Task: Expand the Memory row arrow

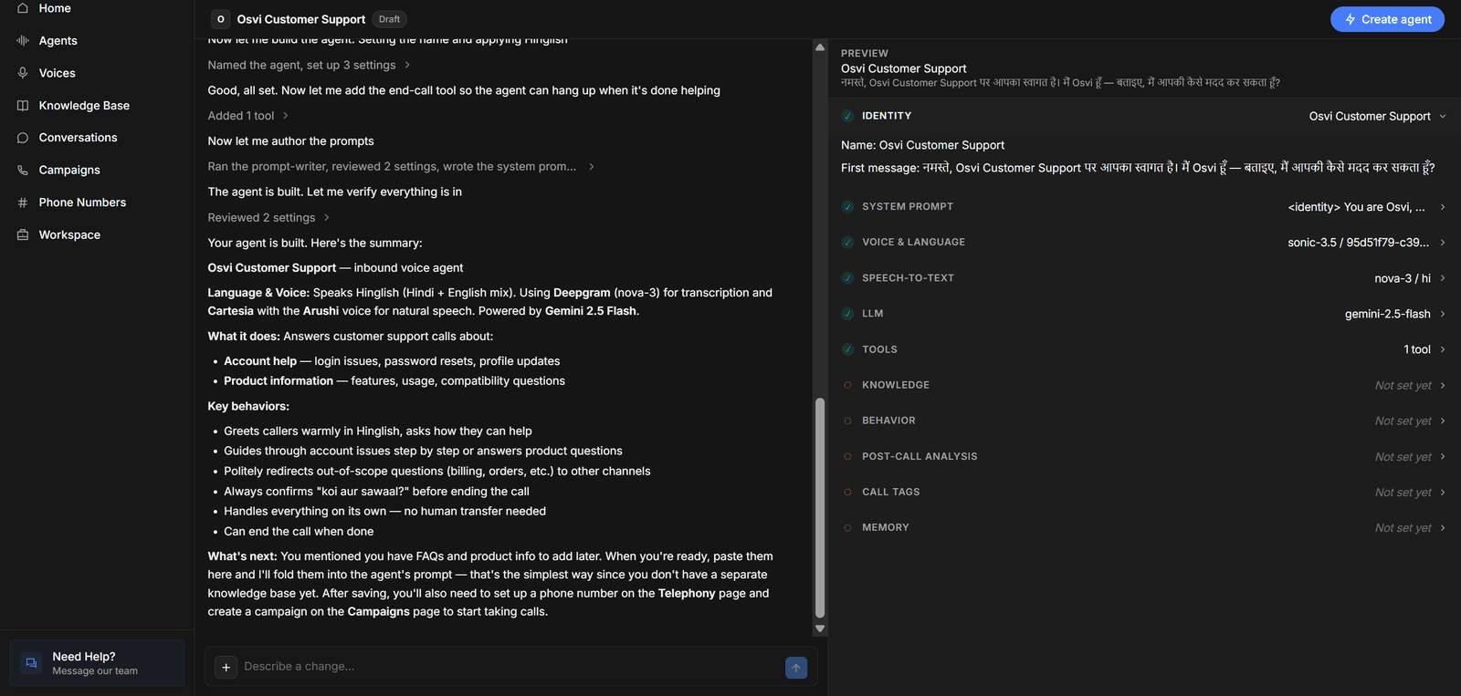Action: point(1443,527)
